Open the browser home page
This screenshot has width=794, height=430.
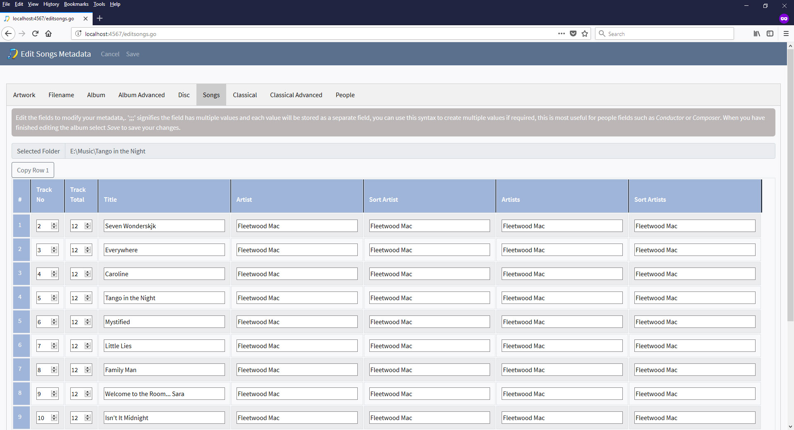[x=48, y=34]
